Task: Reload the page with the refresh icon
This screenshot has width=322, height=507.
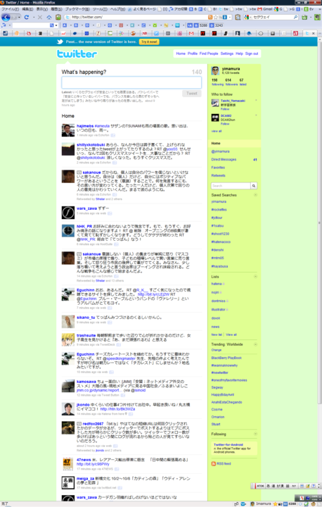Action: pos(27,17)
